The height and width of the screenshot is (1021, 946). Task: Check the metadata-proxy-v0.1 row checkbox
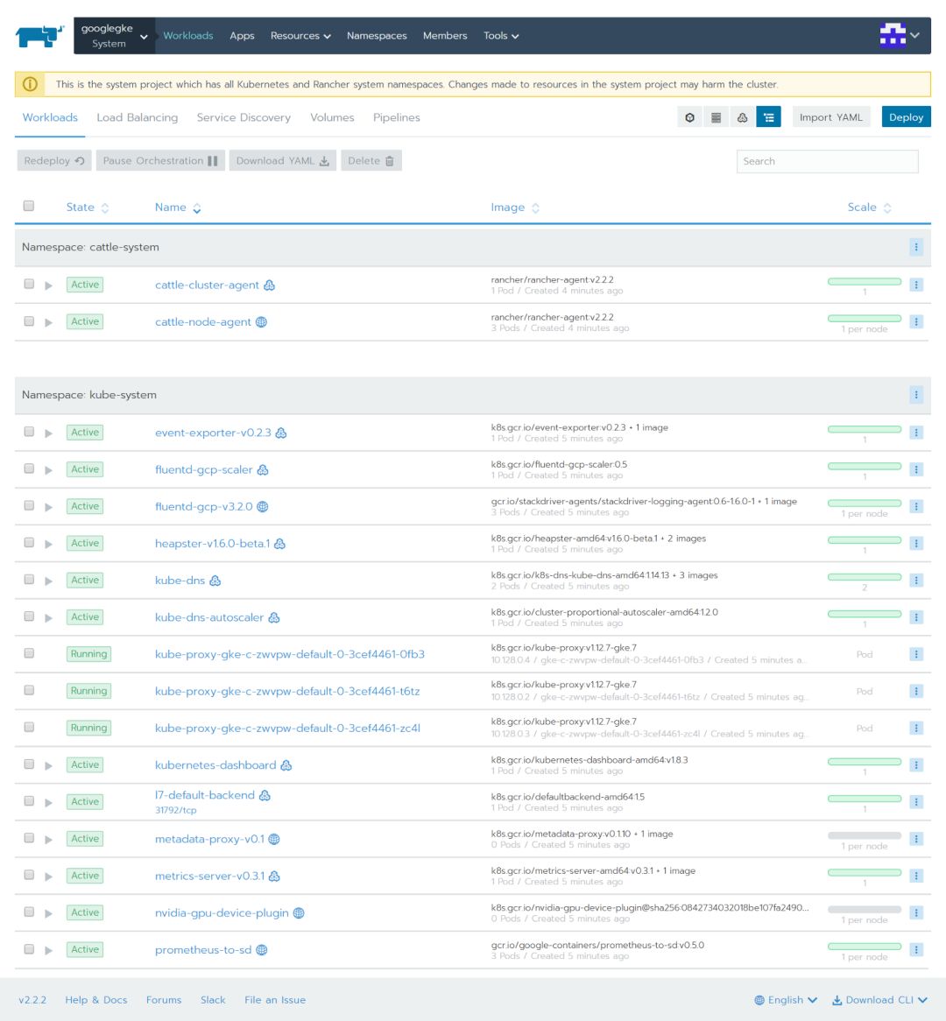point(29,838)
